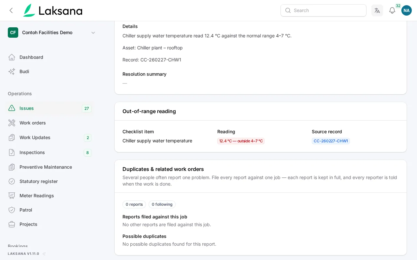The width and height of the screenshot is (417, 260).
Task: Open the Laksana logo home link
Action: tap(52, 10)
